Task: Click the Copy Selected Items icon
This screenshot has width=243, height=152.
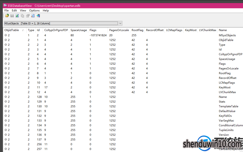Action: point(23,16)
